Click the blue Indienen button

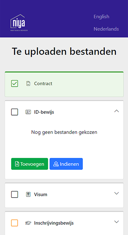pos(66,164)
